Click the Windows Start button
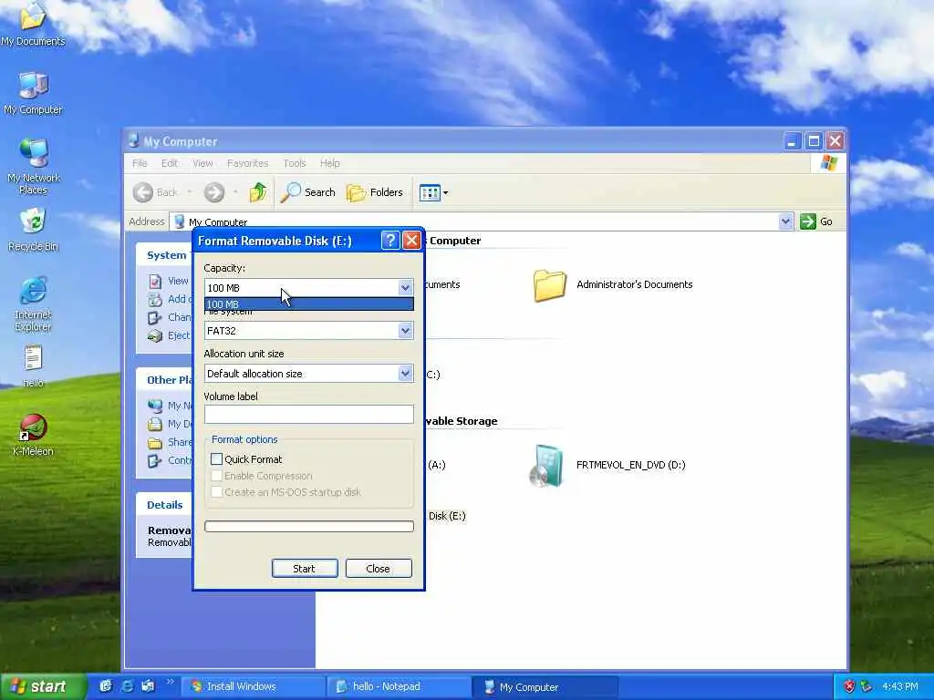934x700 pixels. [x=42, y=686]
